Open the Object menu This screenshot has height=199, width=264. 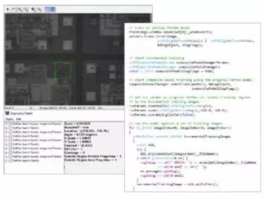tap(10, 119)
